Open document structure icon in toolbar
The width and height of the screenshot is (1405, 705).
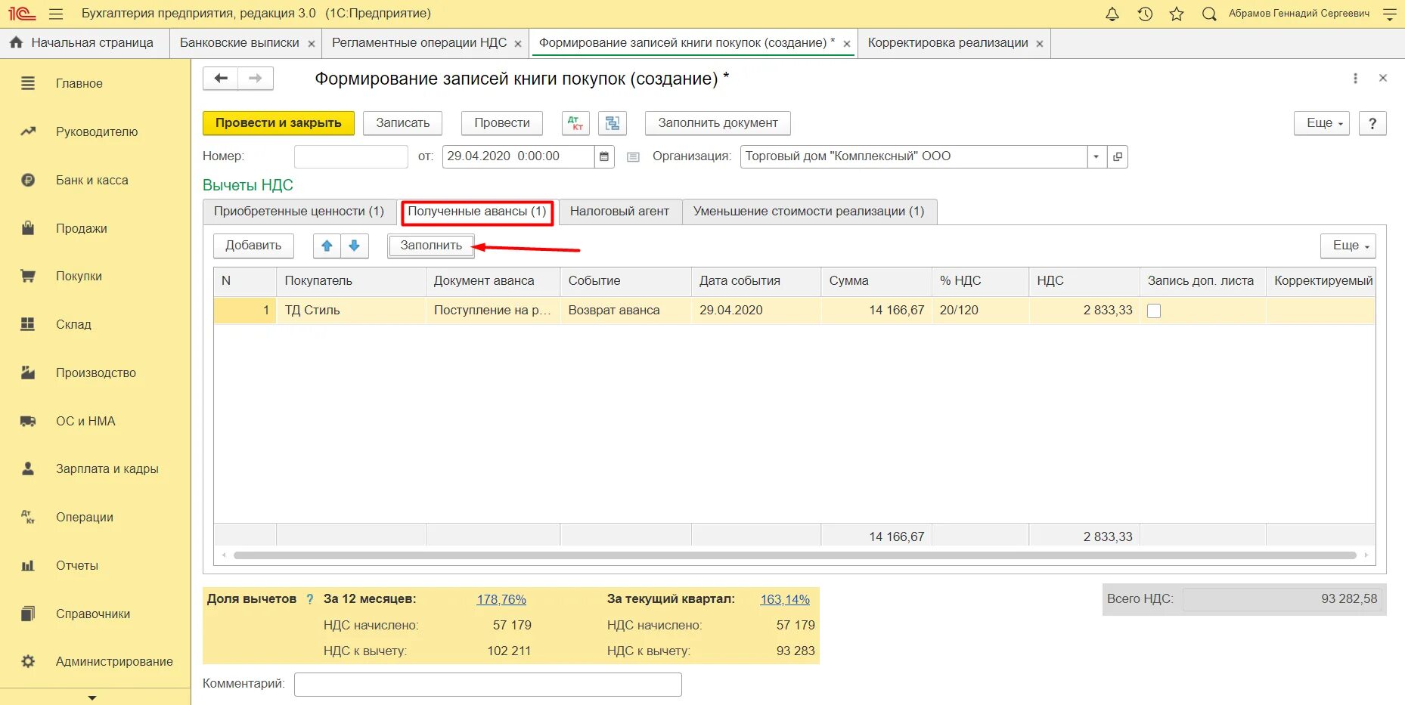[x=613, y=122]
